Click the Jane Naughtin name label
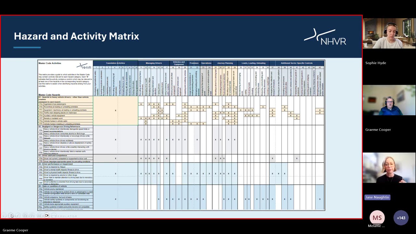 coord(377,197)
